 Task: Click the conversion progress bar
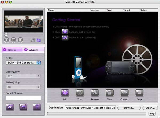tap(97, 114)
